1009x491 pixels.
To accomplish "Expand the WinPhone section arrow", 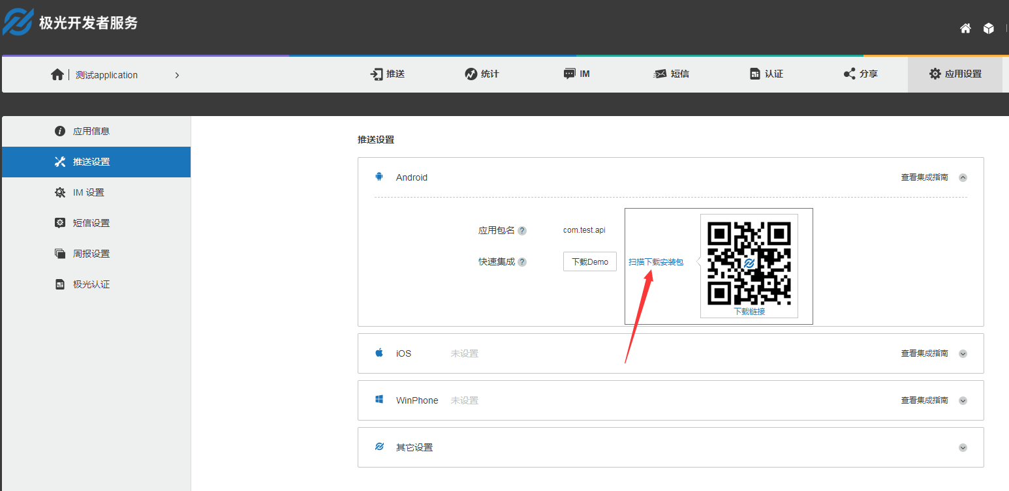I will 963,401.
